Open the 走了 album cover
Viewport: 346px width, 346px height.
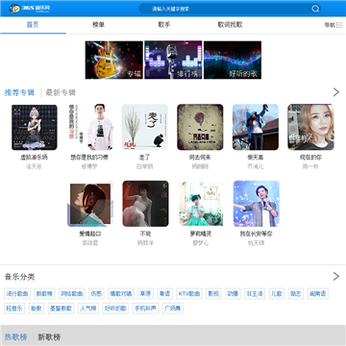point(145,127)
